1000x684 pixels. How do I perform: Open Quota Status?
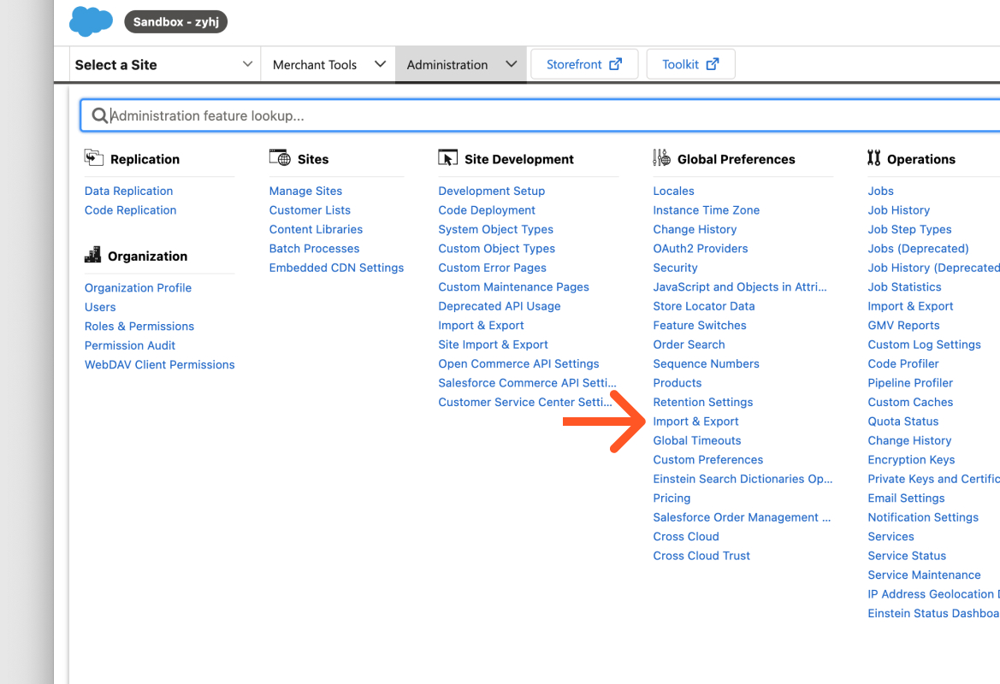coord(903,421)
